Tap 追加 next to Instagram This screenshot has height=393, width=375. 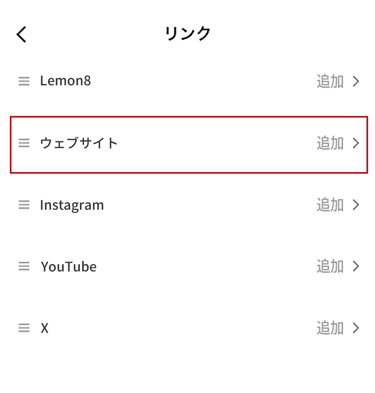point(330,205)
